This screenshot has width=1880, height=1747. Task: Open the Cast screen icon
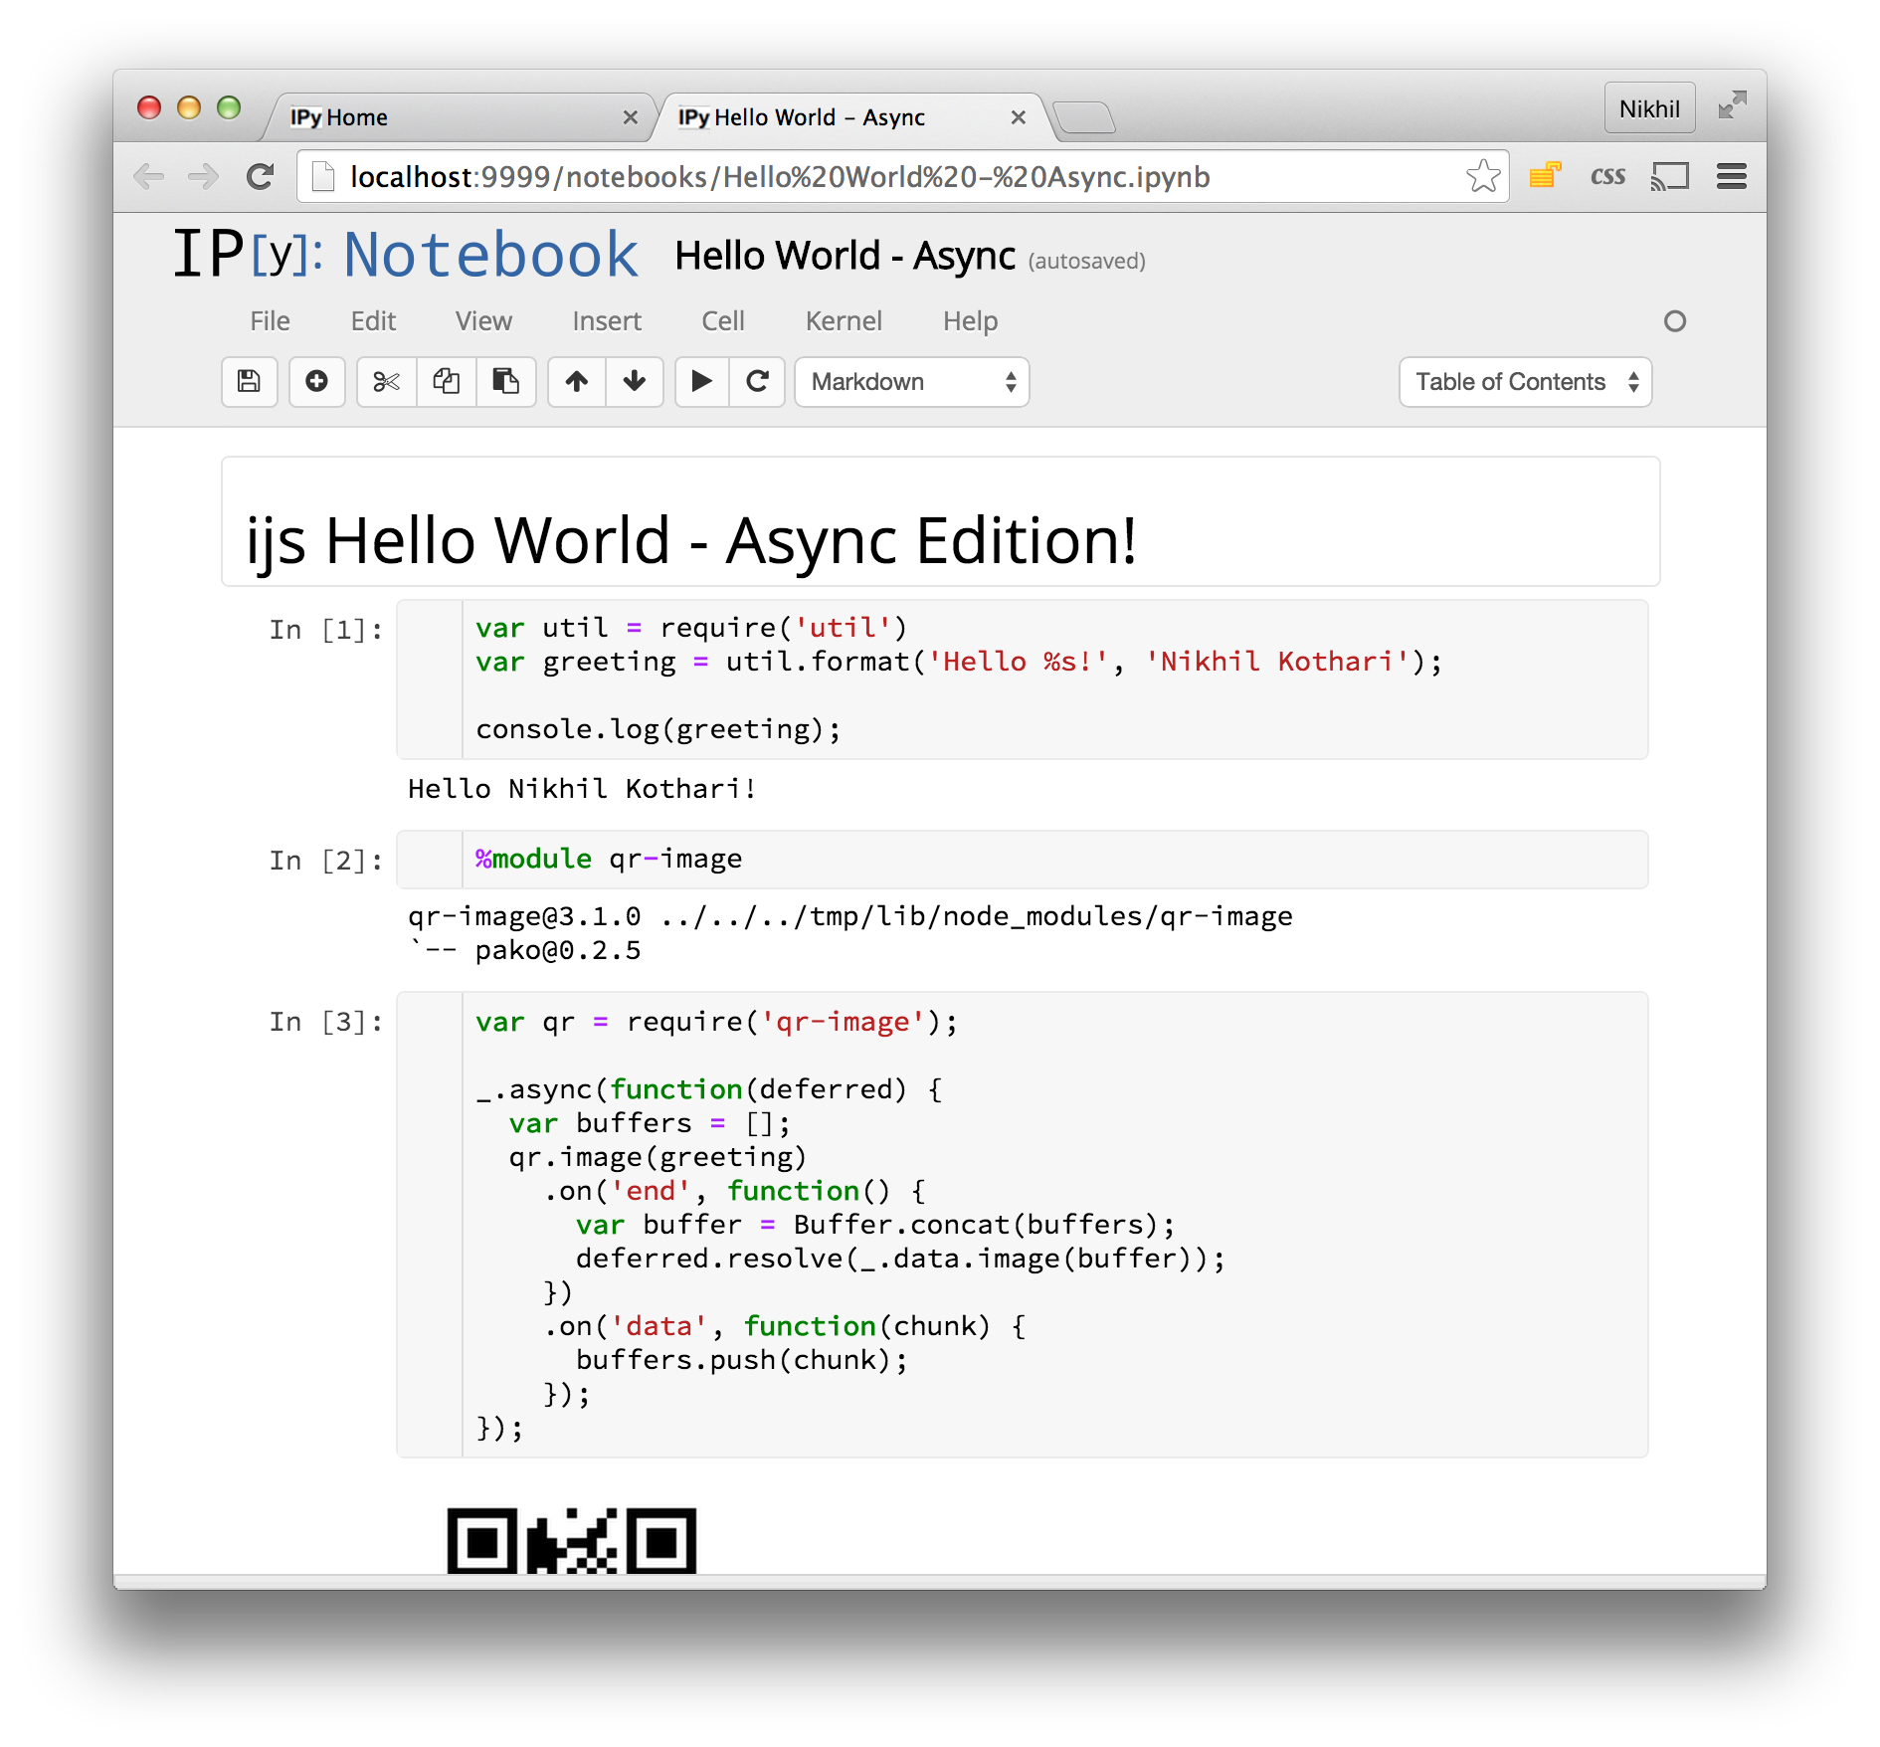coord(1670,177)
